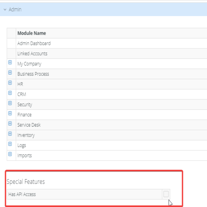Select the Service Desk module name
The height and width of the screenshot is (207, 207).
29,125
